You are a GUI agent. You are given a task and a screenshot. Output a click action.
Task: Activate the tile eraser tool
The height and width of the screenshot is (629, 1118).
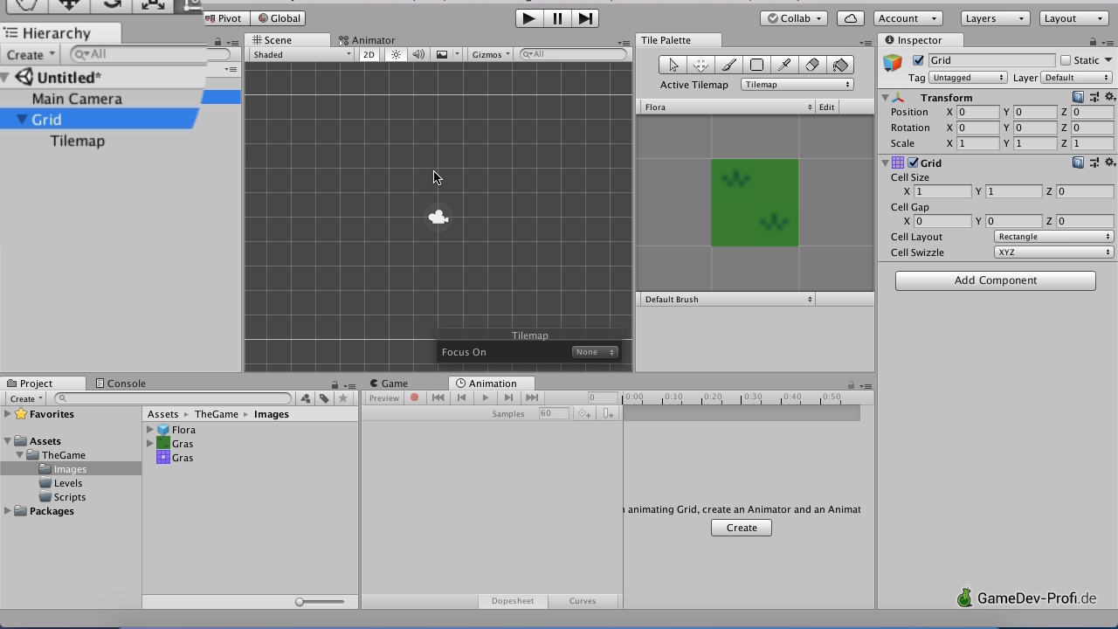pos(812,65)
